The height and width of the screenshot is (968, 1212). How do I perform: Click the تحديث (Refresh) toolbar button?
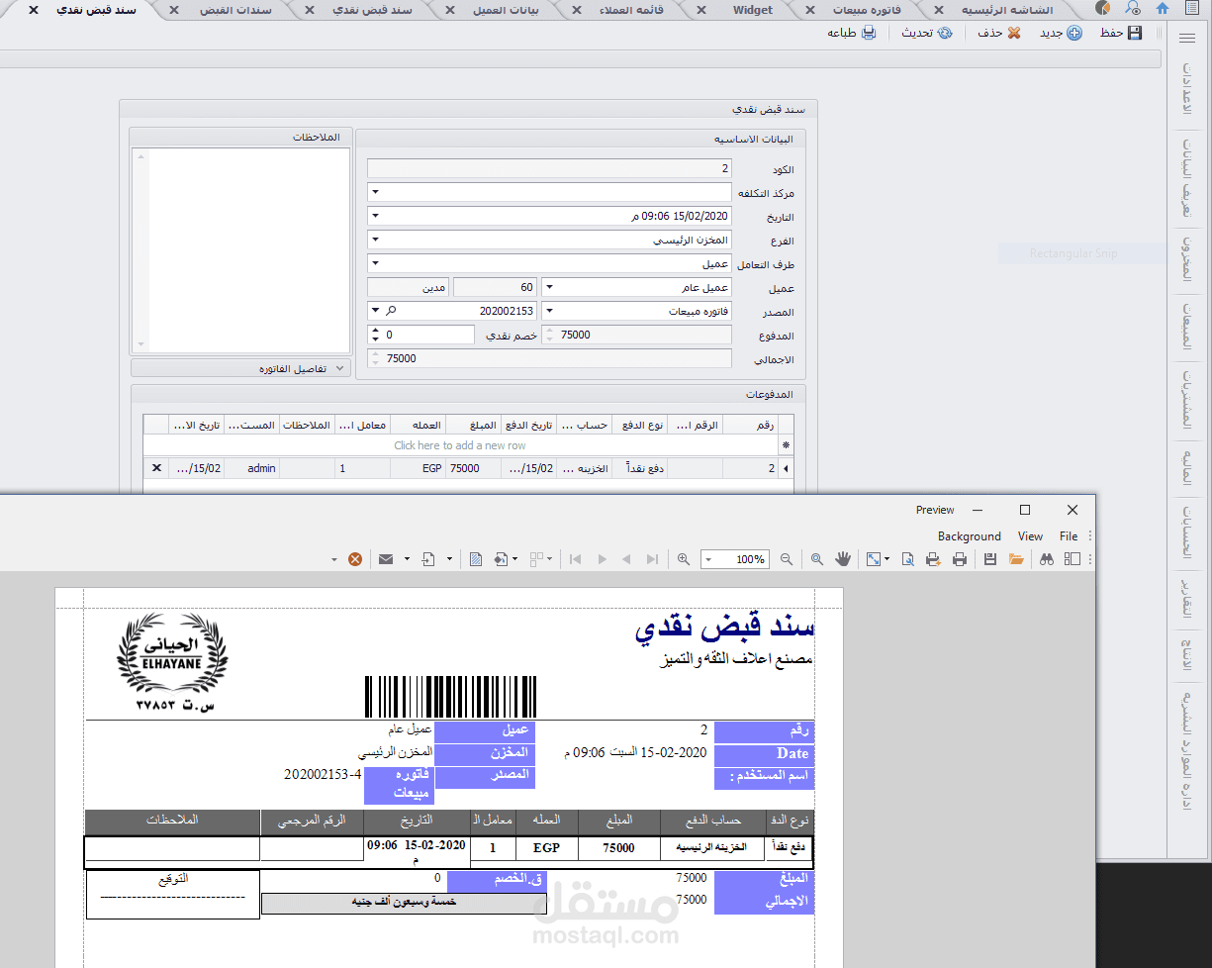(927, 33)
